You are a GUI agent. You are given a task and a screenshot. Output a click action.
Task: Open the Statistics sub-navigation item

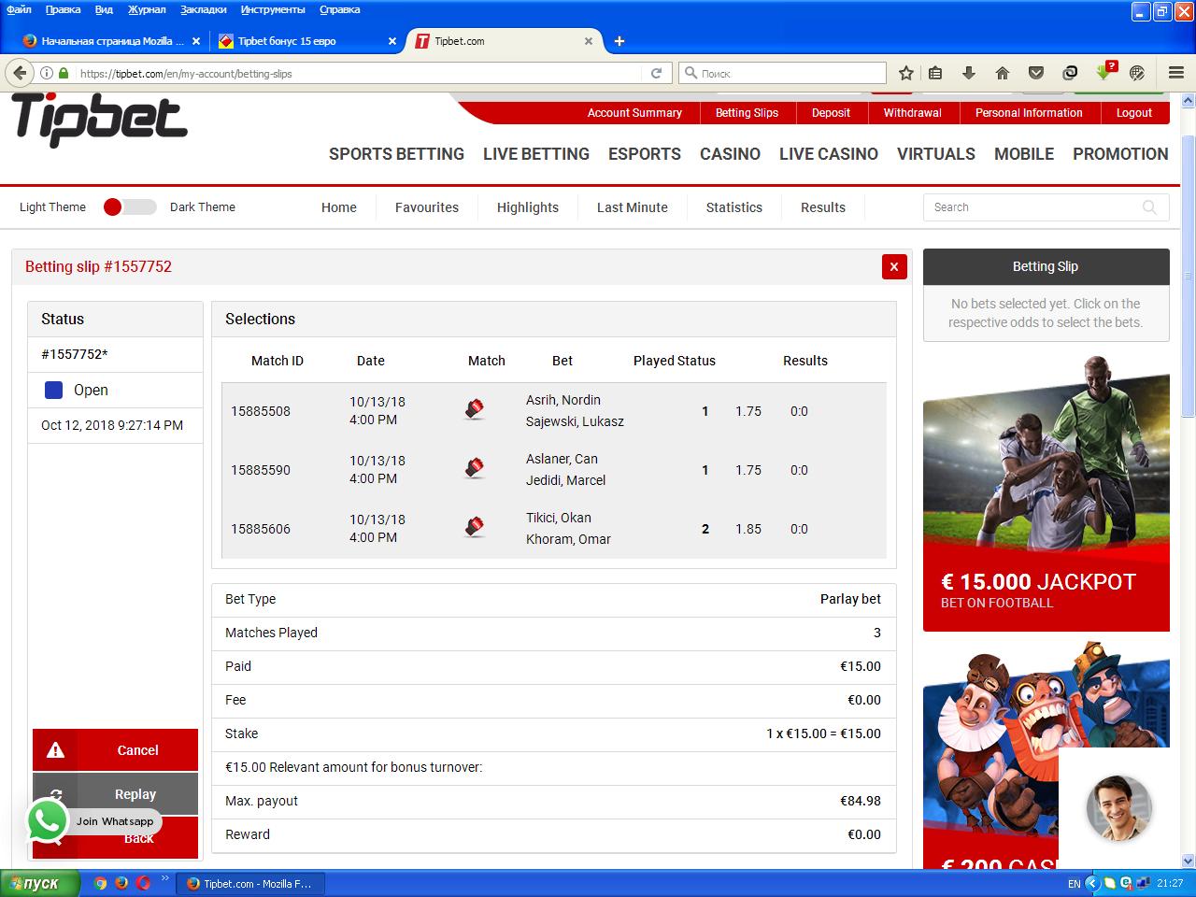734,207
